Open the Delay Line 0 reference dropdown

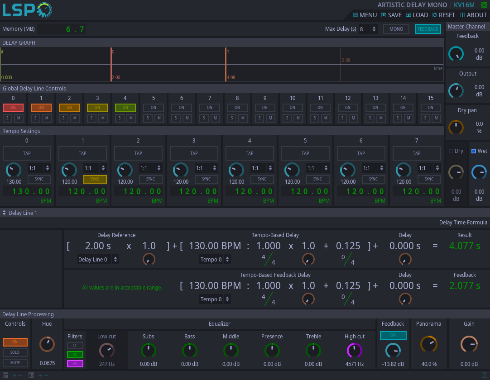coord(98,260)
